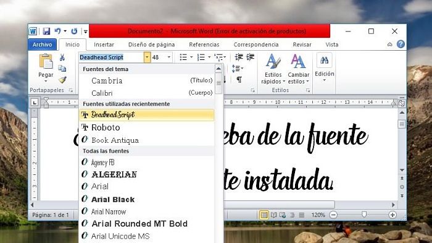Open the font size 48 dropdown

169,57
